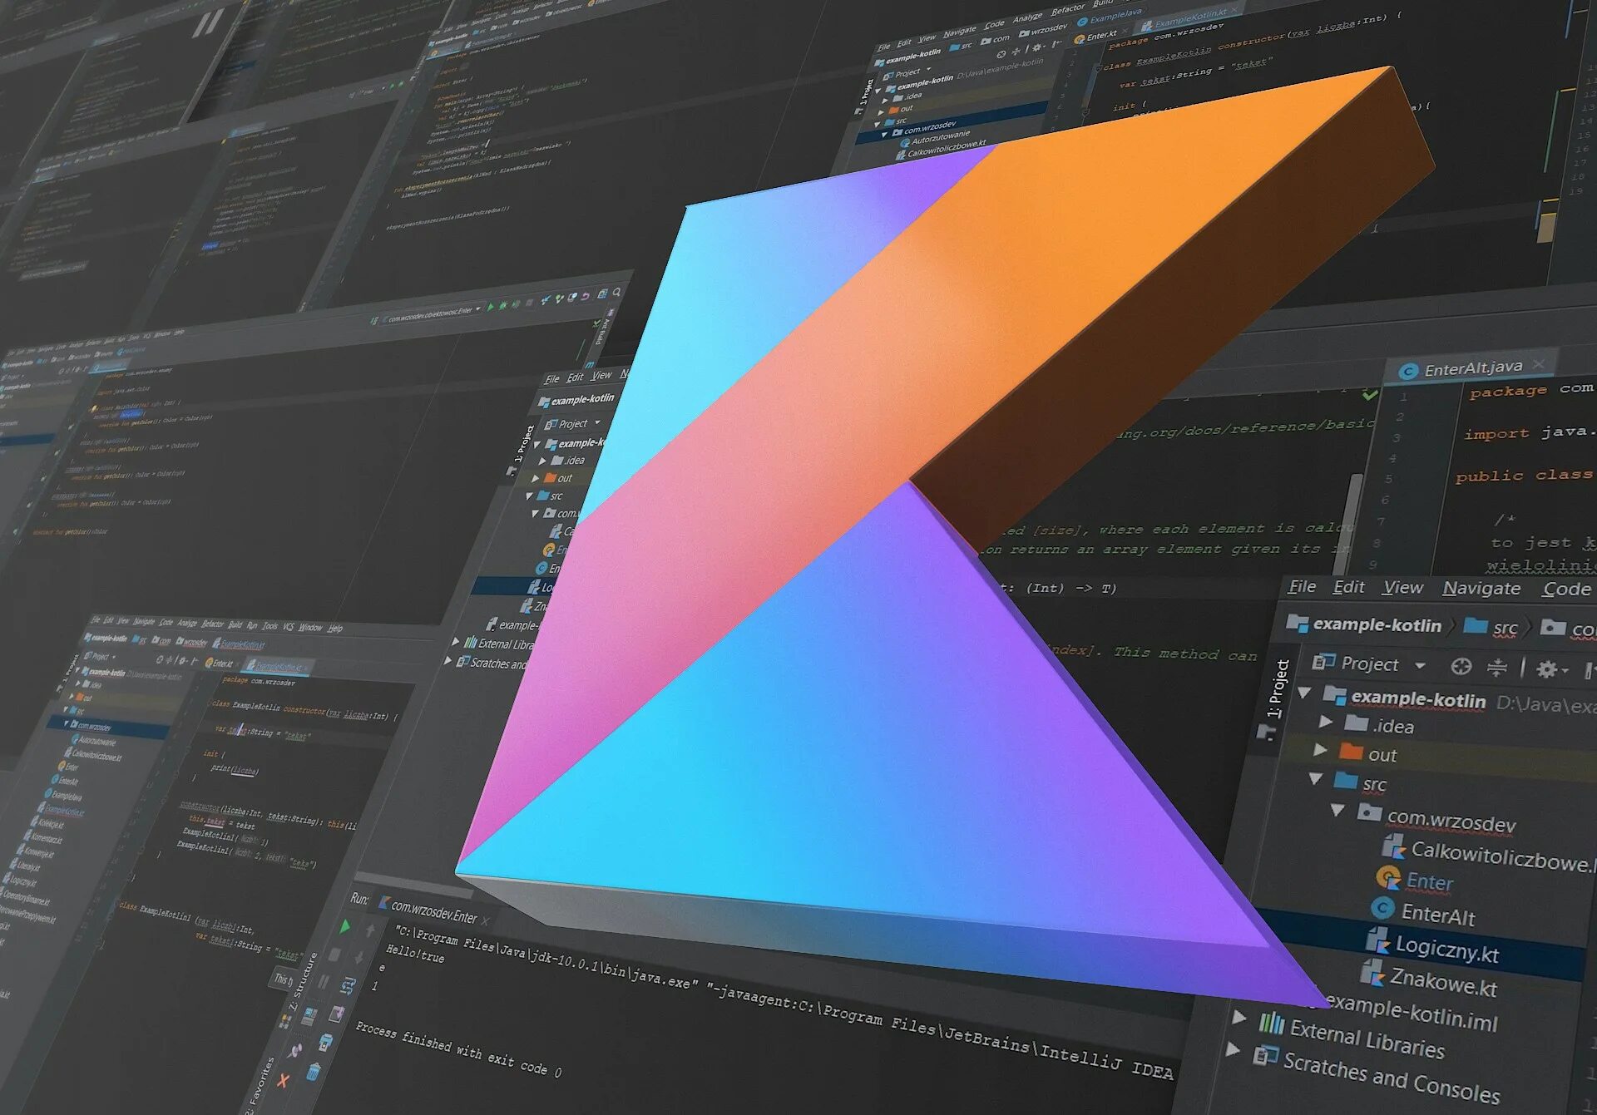
Task: Open View menu in the largest foreground window
Action: [1403, 588]
